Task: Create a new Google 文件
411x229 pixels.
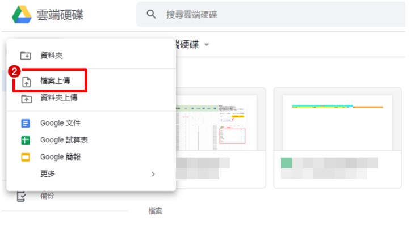Action: pyautogui.click(x=60, y=123)
